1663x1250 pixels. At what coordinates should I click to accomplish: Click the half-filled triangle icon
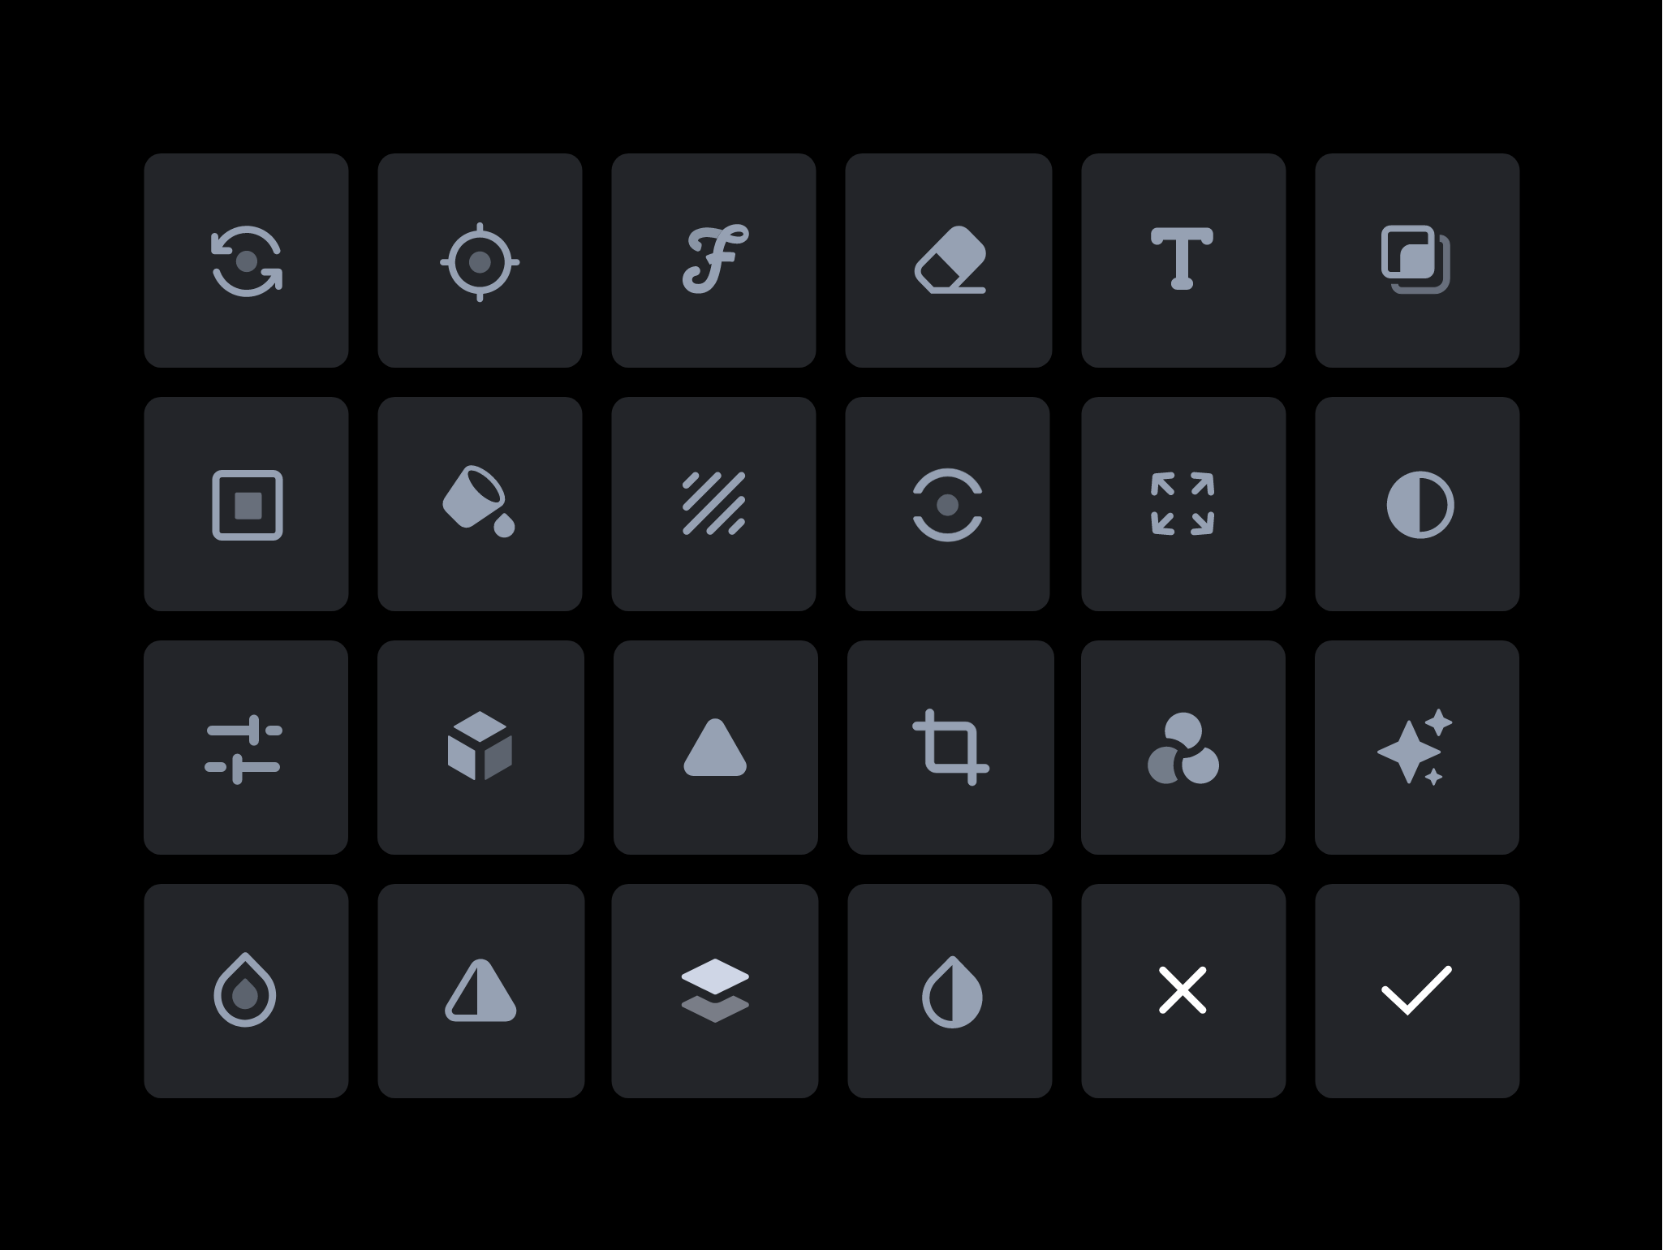tap(480, 990)
